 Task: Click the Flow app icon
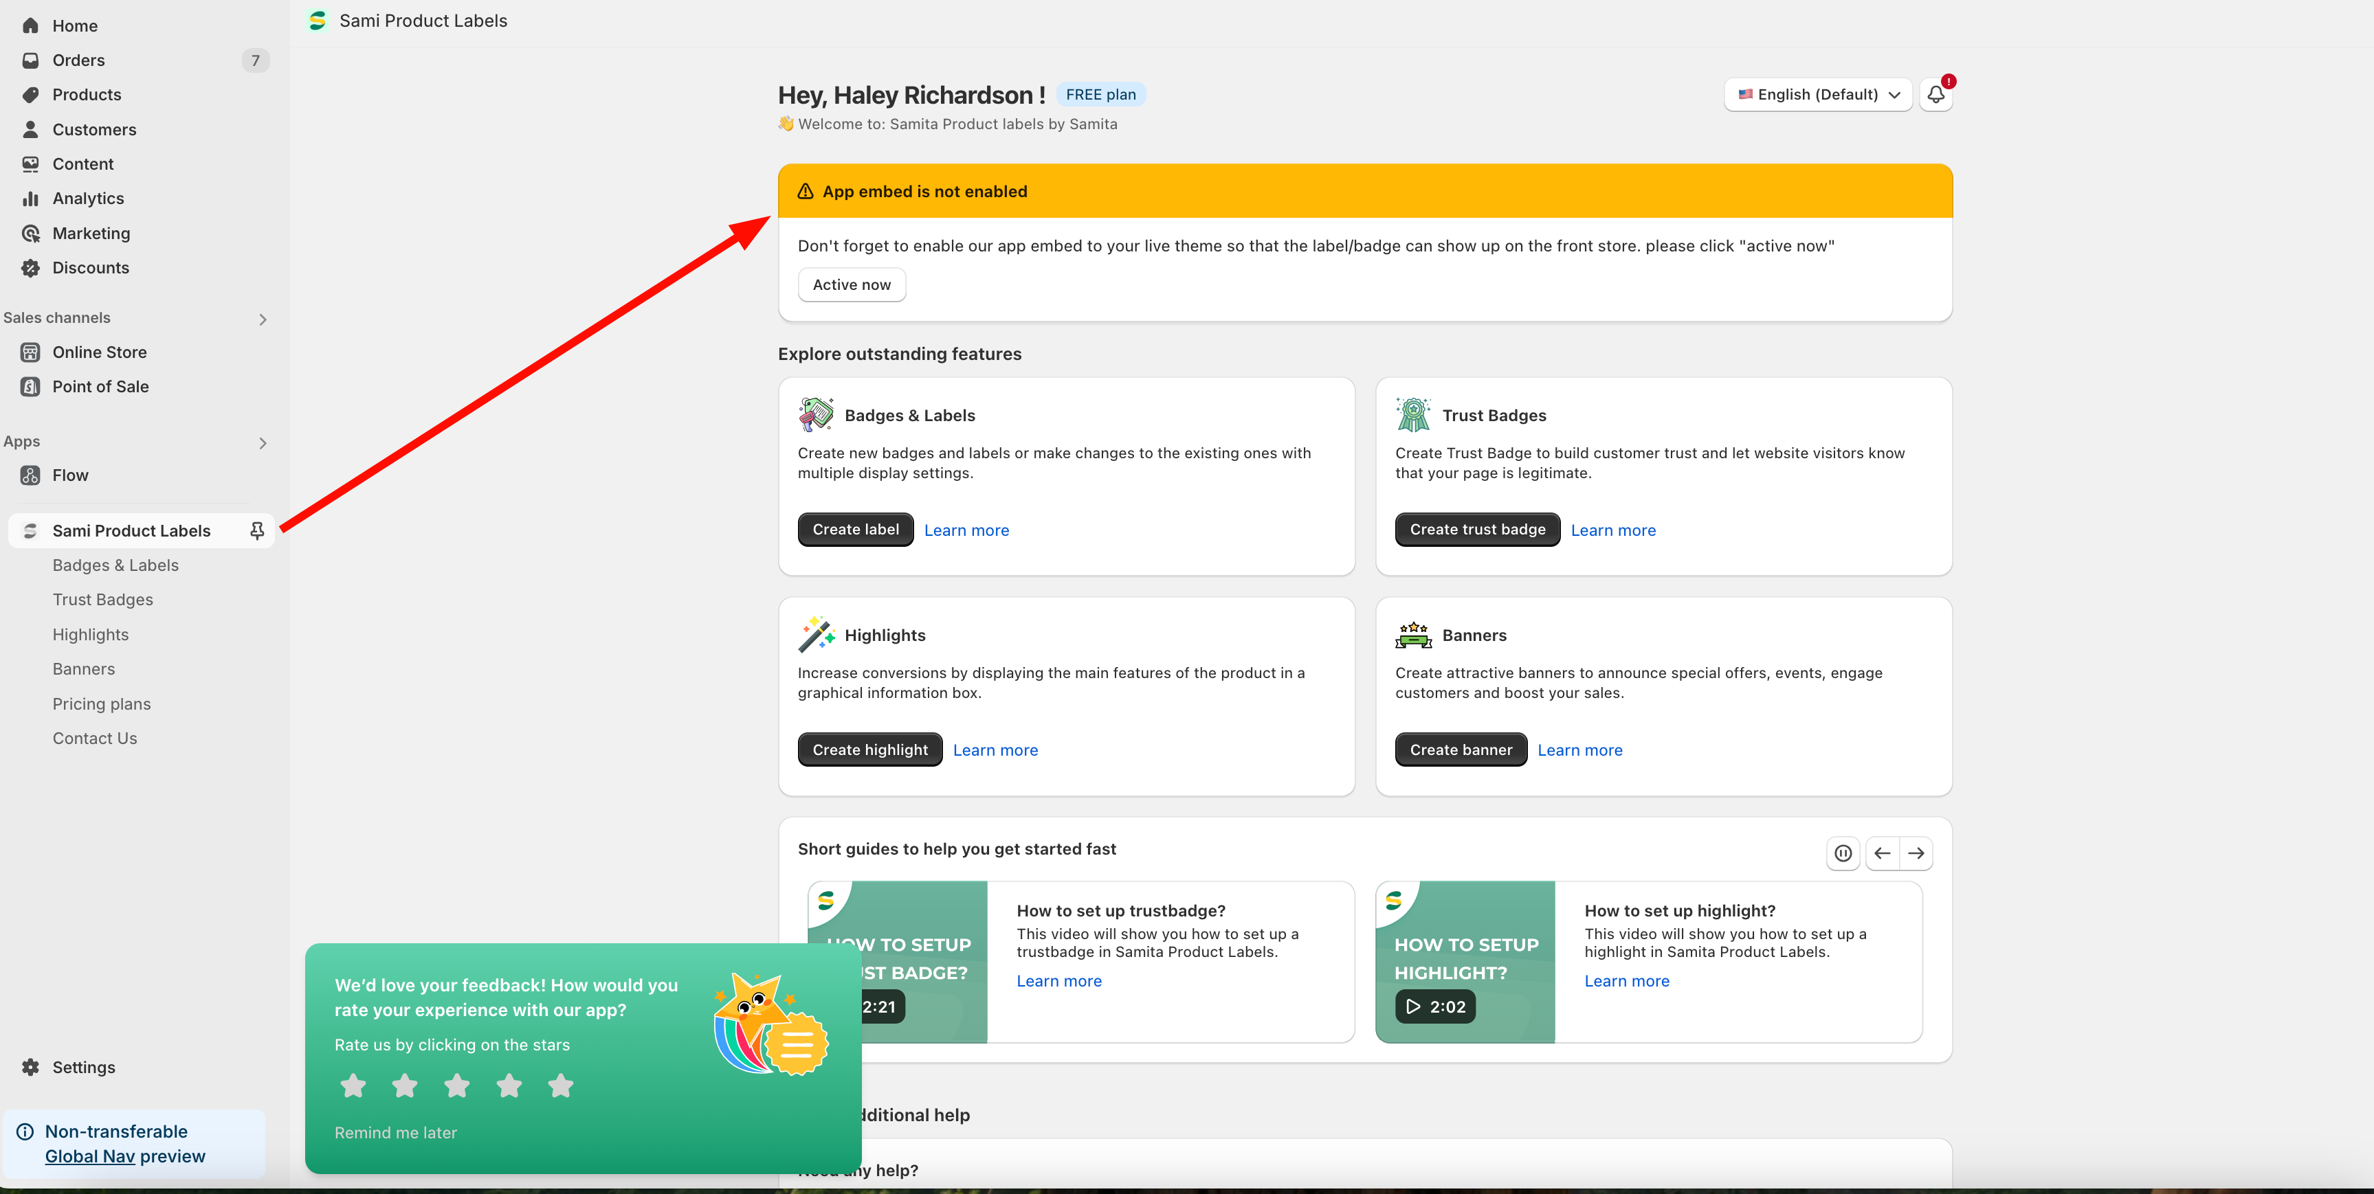point(30,475)
